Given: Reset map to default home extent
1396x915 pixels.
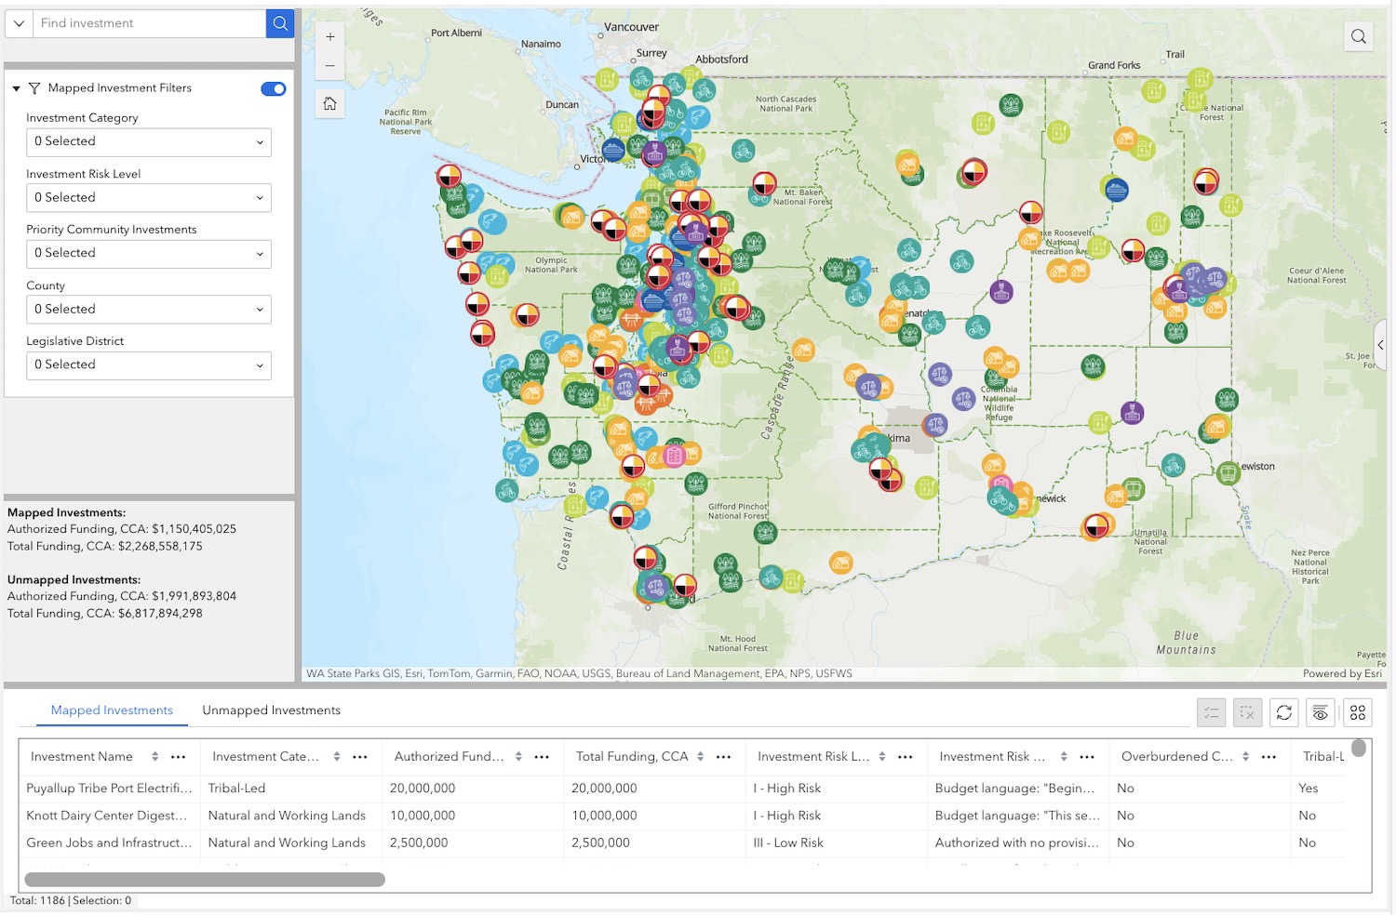Looking at the screenshot, I should [x=329, y=103].
